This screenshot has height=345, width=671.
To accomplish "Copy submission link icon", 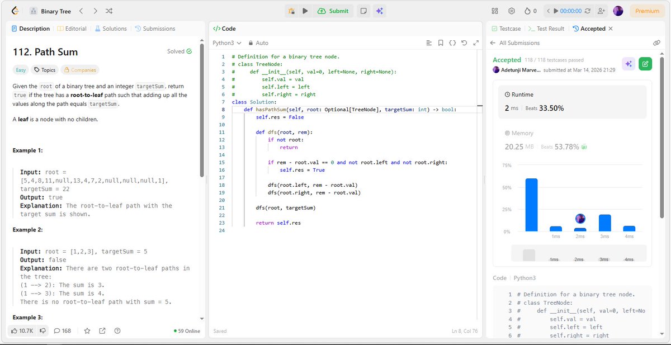I will [x=656, y=42].
